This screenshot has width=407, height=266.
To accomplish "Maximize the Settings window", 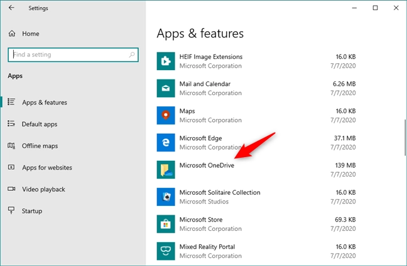I will click(375, 8).
